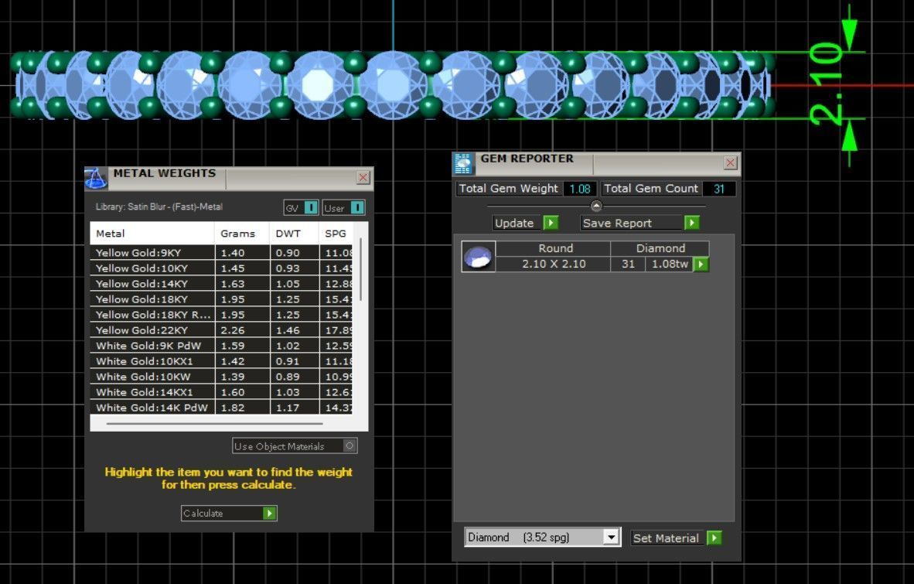This screenshot has height=584, width=914.
Task: Close the Gem Reporter panel
Action: coord(730,162)
